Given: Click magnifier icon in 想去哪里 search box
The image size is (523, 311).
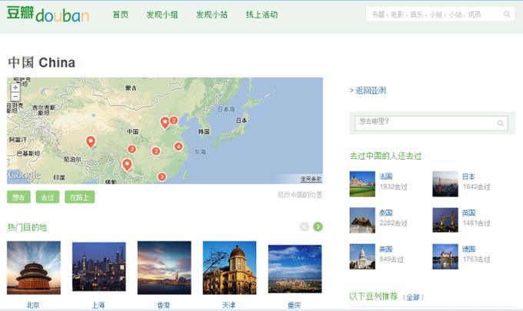Looking at the screenshot, I should [x=500, y=123].
